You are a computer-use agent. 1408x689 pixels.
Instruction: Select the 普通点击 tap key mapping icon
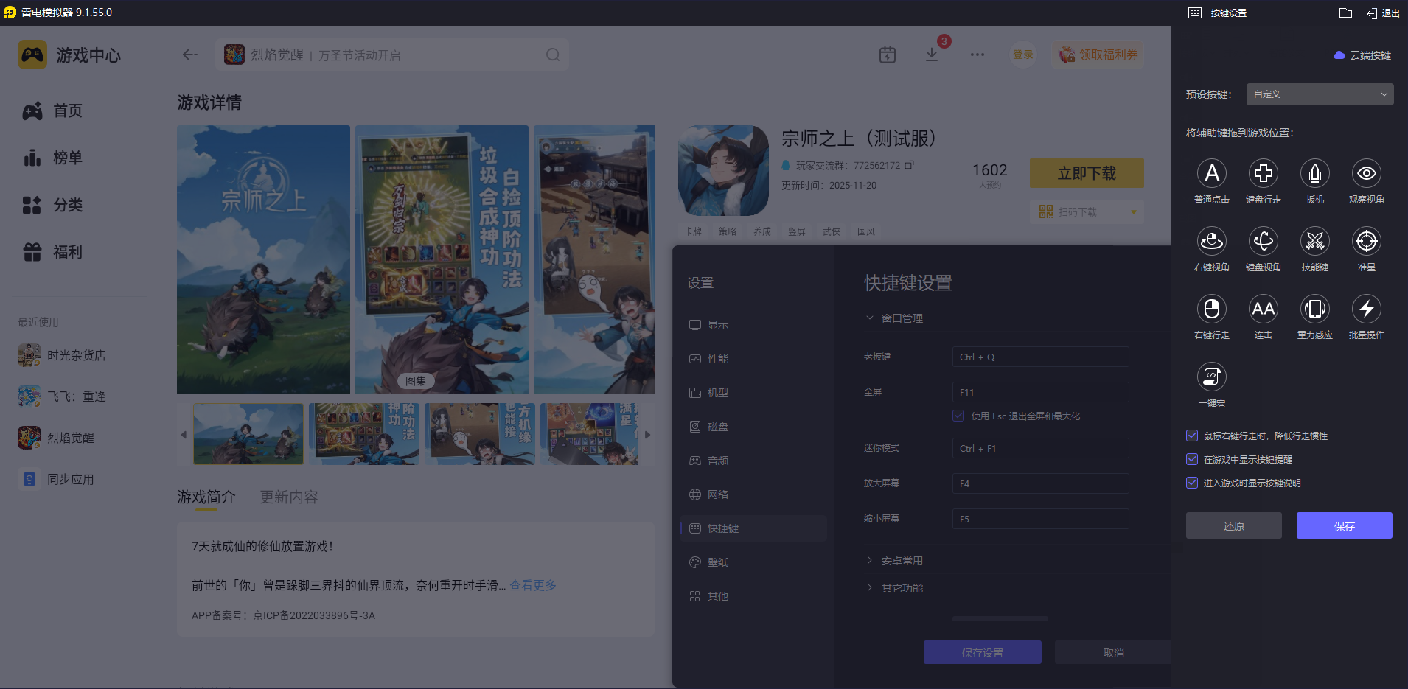point(1213,174)
